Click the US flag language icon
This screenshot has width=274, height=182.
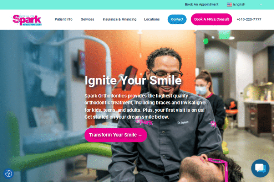(x=229, y=5)
